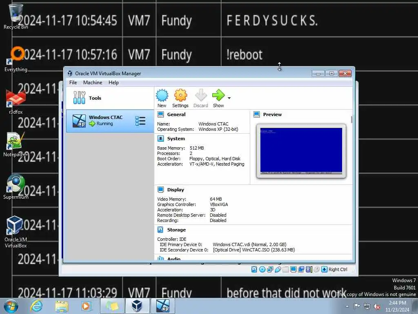418x314 pixels.
Task: Click the Display section header
Action: click(x=176, y=190)
